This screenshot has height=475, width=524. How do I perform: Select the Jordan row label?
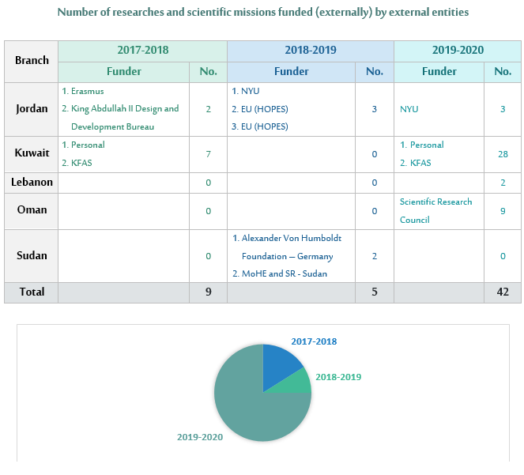32,108
